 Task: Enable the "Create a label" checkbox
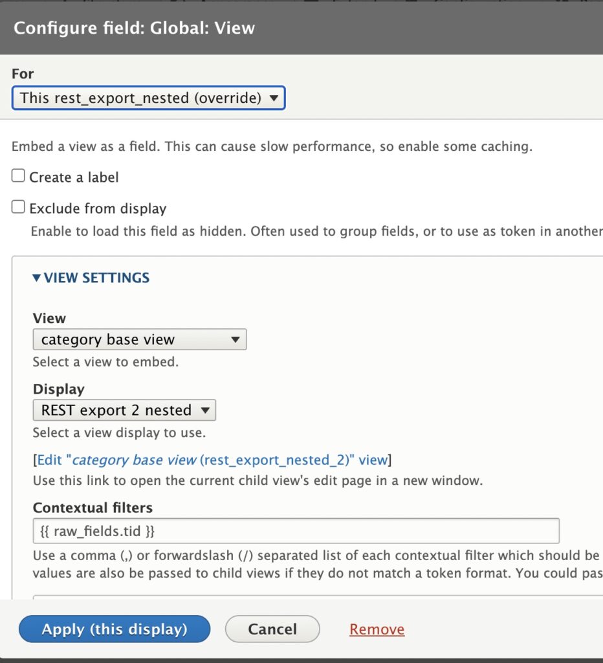pos(19,176)
